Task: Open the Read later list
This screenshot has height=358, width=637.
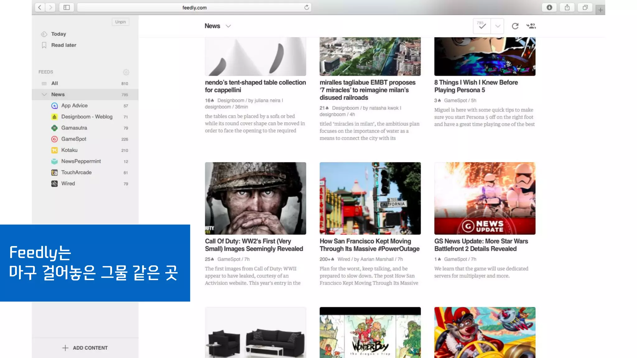Action: (64, 45)
